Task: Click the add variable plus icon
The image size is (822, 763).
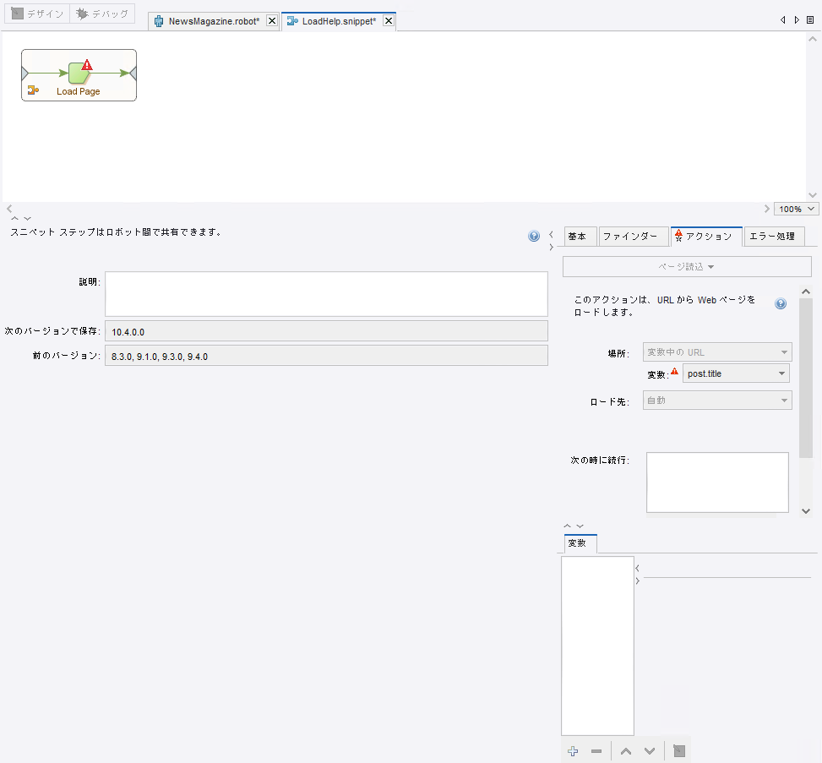Action: [x=573, y=751]
